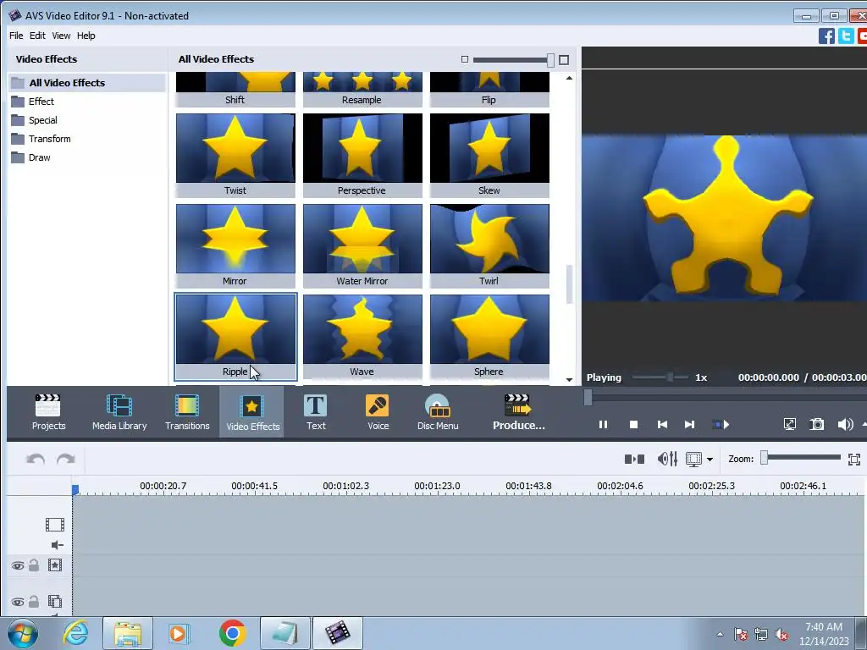Click the main video track filmstrip icon
This screenshot has width=867, height=650.
(55, 525)
